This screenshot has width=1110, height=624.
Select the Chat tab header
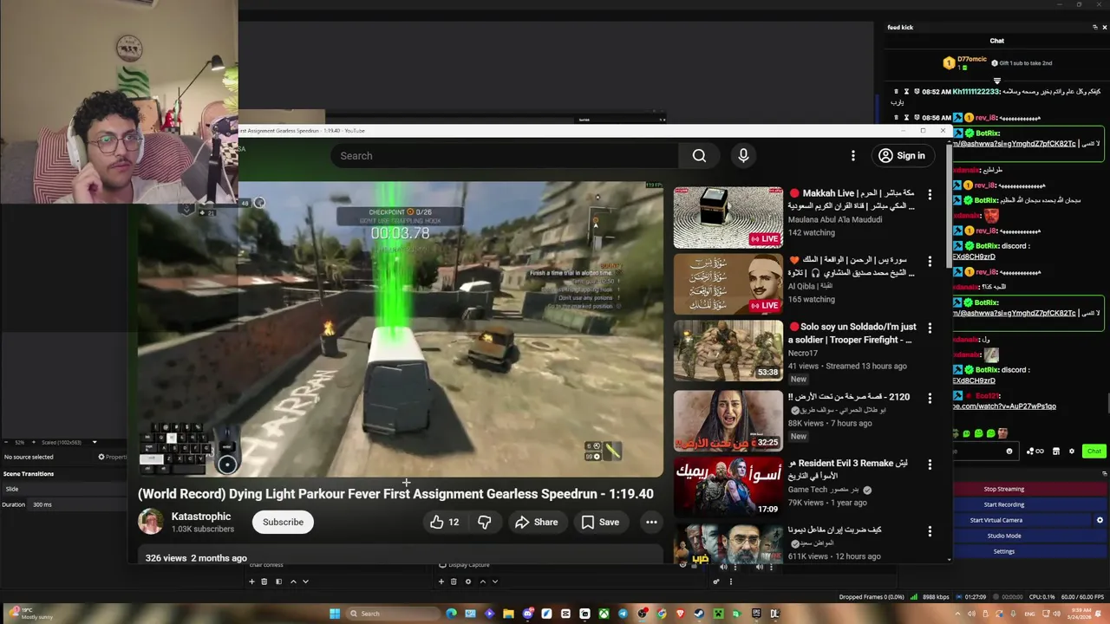pos(997,41)
